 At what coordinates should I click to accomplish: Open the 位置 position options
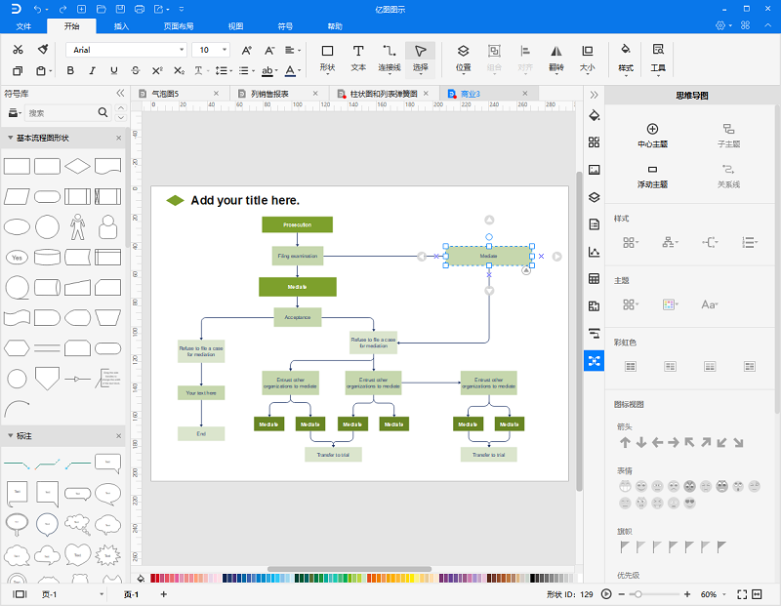pyautogui.click(x=463, y=59)
